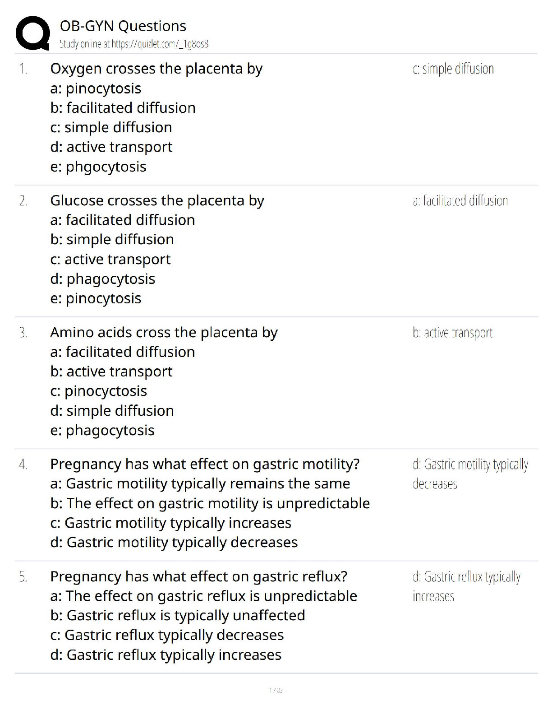Click question 'Glucose crosses the placenta by'
Viewport: 552px width, 715px height.
[x=157, y=200]
